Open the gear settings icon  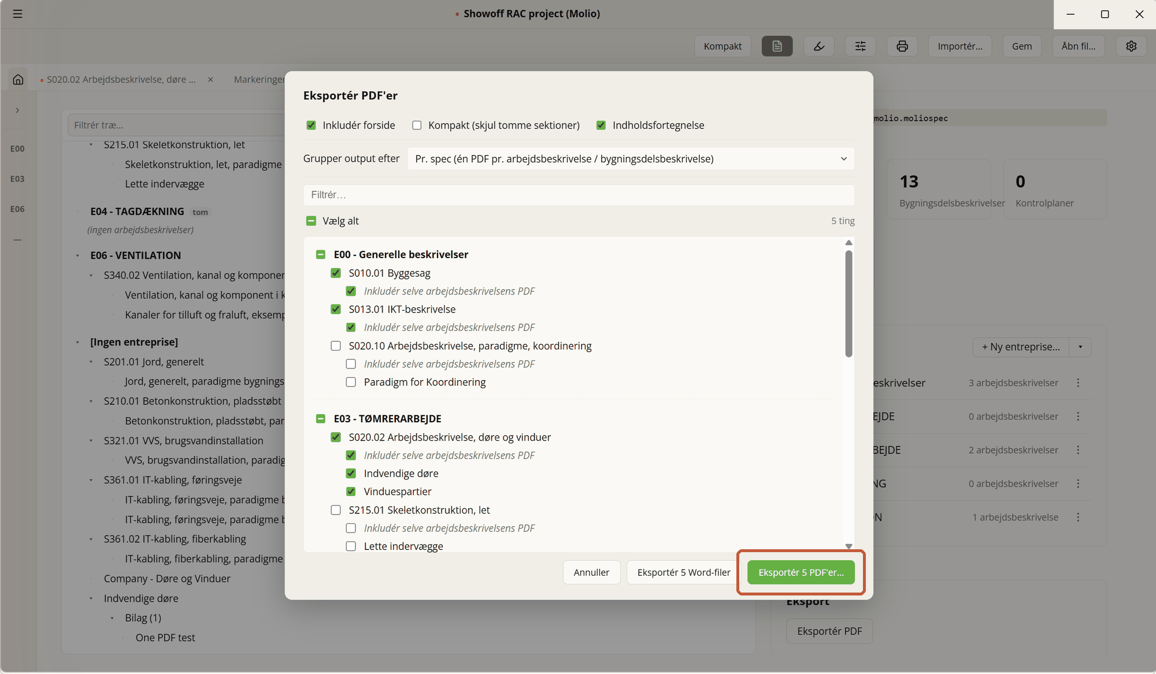click(x=1131, y=46)
